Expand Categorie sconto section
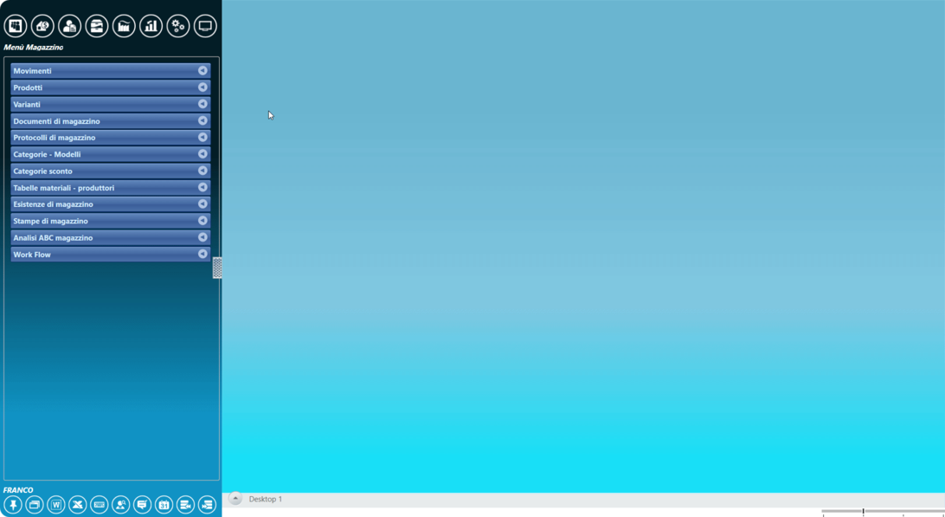 point(110,171)
